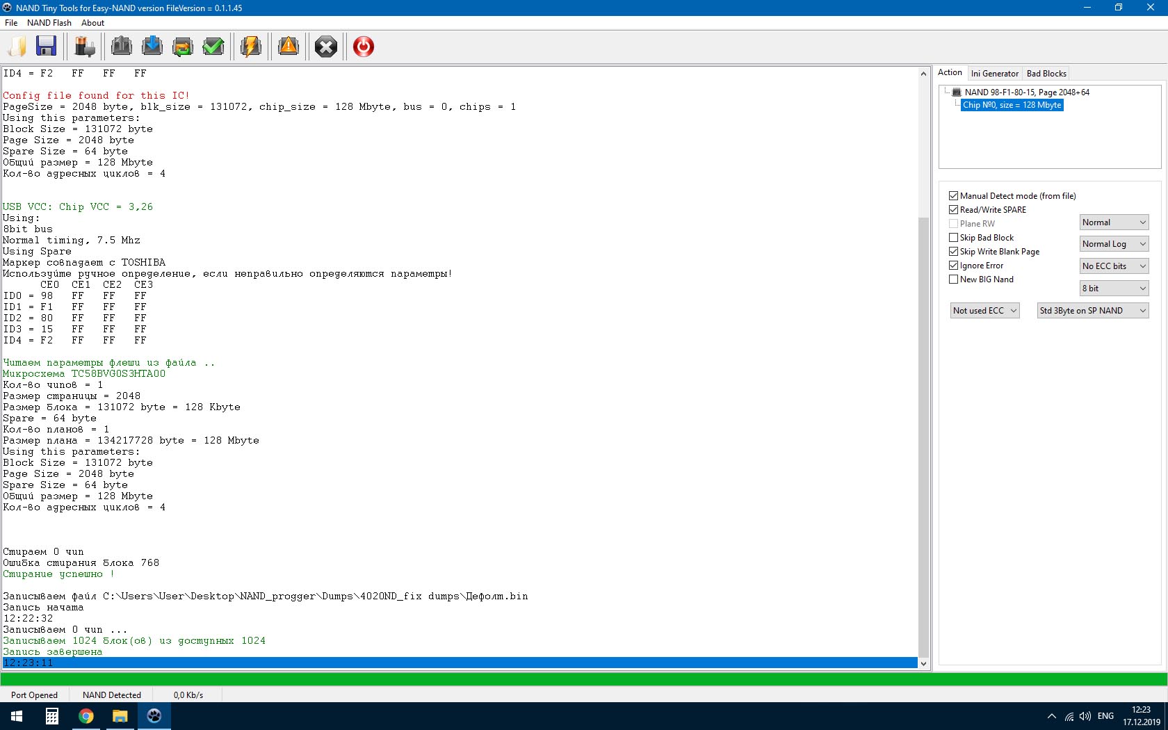Expand the No ECC bits dropdown
Image resolution: width=1168 pixels, height=730 pixels.
[1114, 266]
